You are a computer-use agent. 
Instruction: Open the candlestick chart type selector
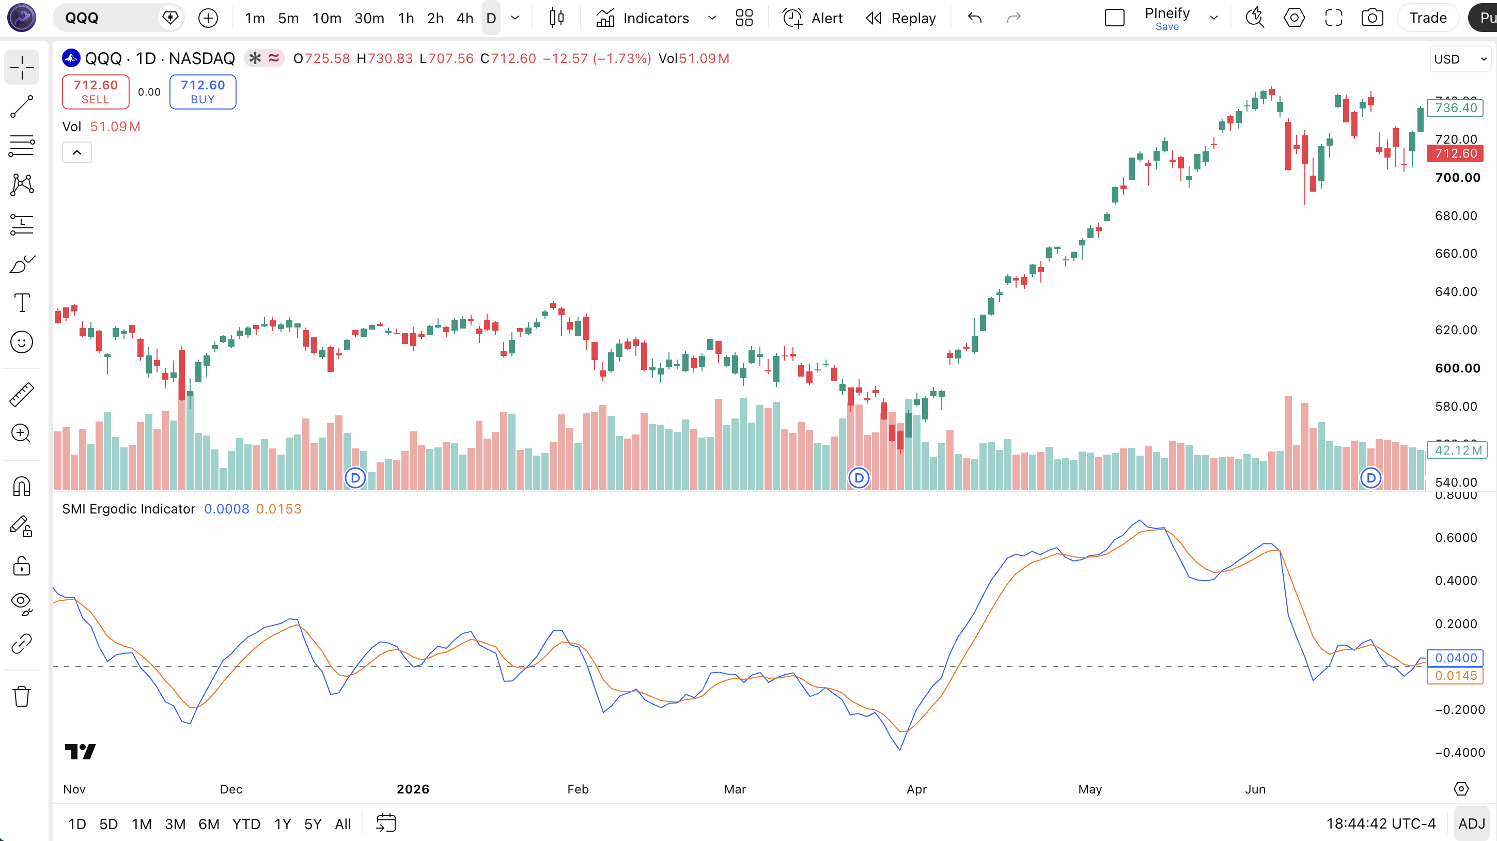(x=556, y=18)
